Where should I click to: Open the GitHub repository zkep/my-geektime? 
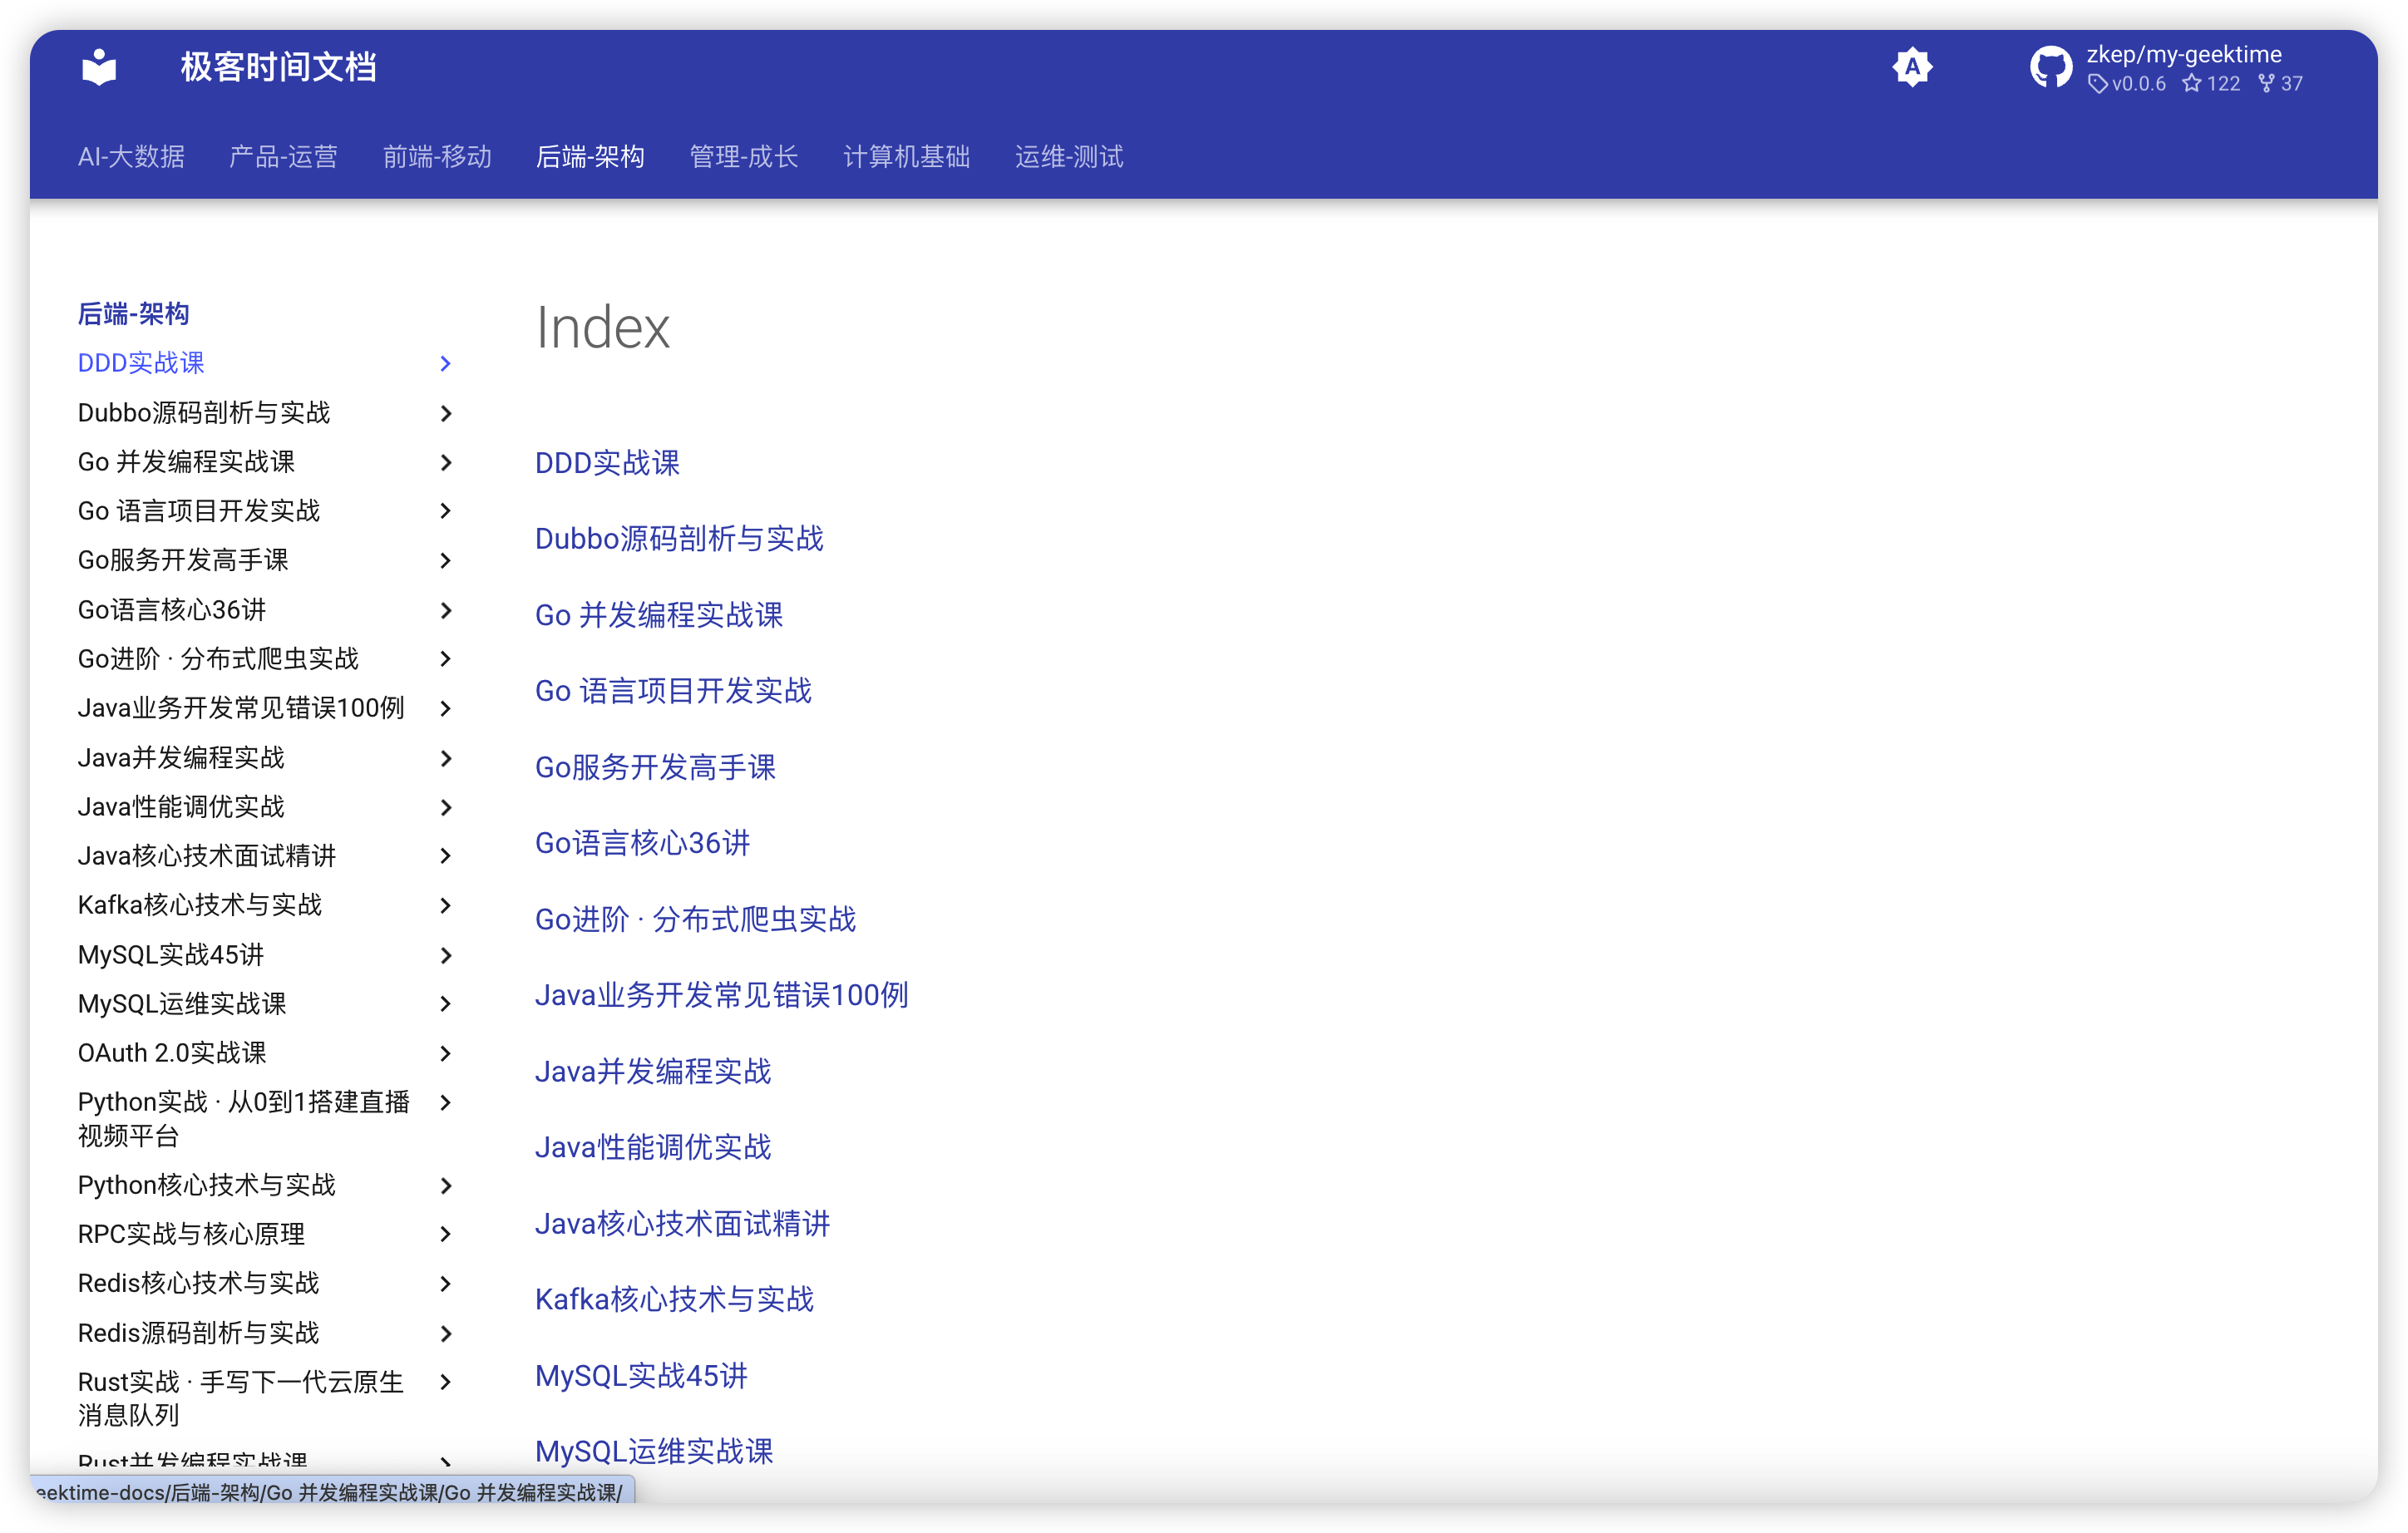tap(2166, 68)
